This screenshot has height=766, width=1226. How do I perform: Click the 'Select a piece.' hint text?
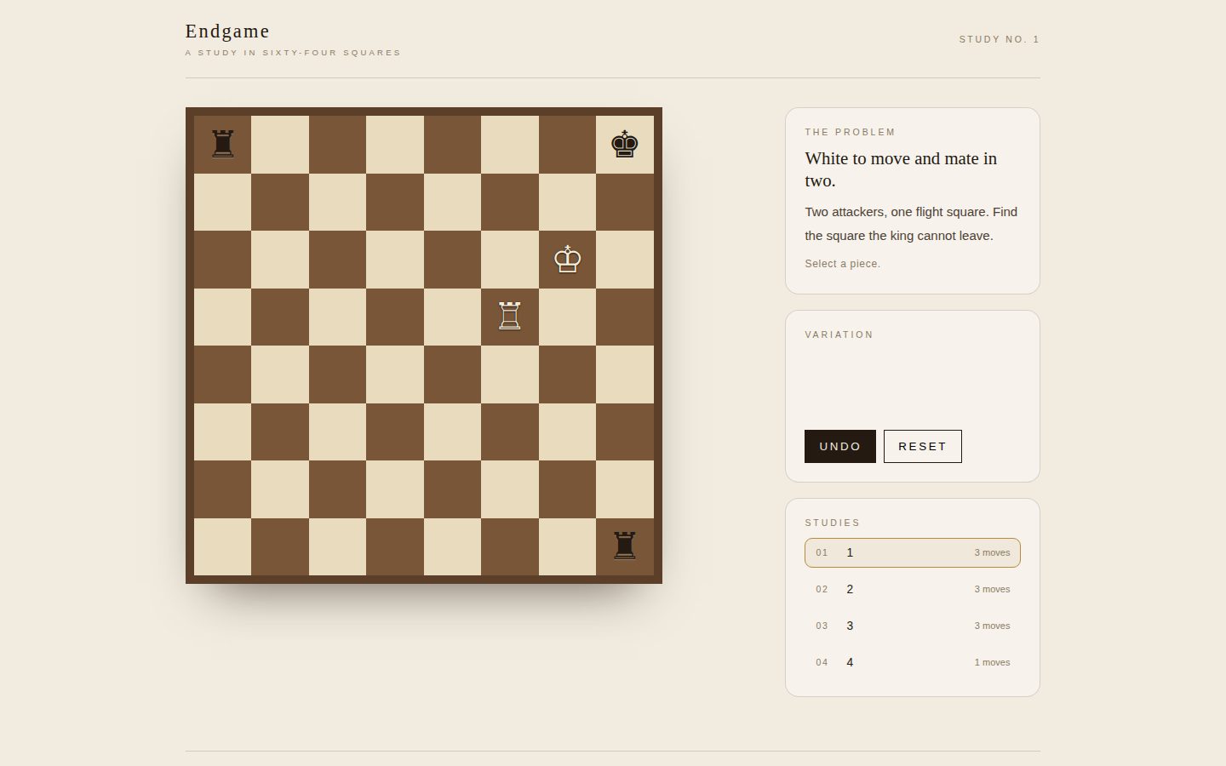[x=843, y=264]
